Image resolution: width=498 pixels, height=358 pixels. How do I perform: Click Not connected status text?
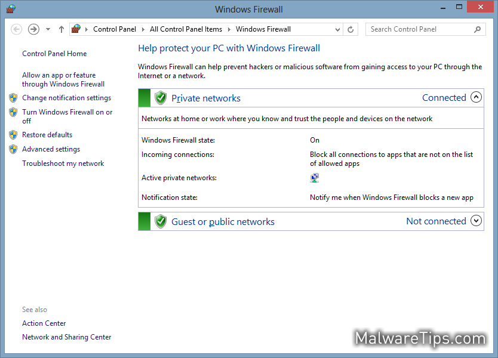[x=436, y=221]
